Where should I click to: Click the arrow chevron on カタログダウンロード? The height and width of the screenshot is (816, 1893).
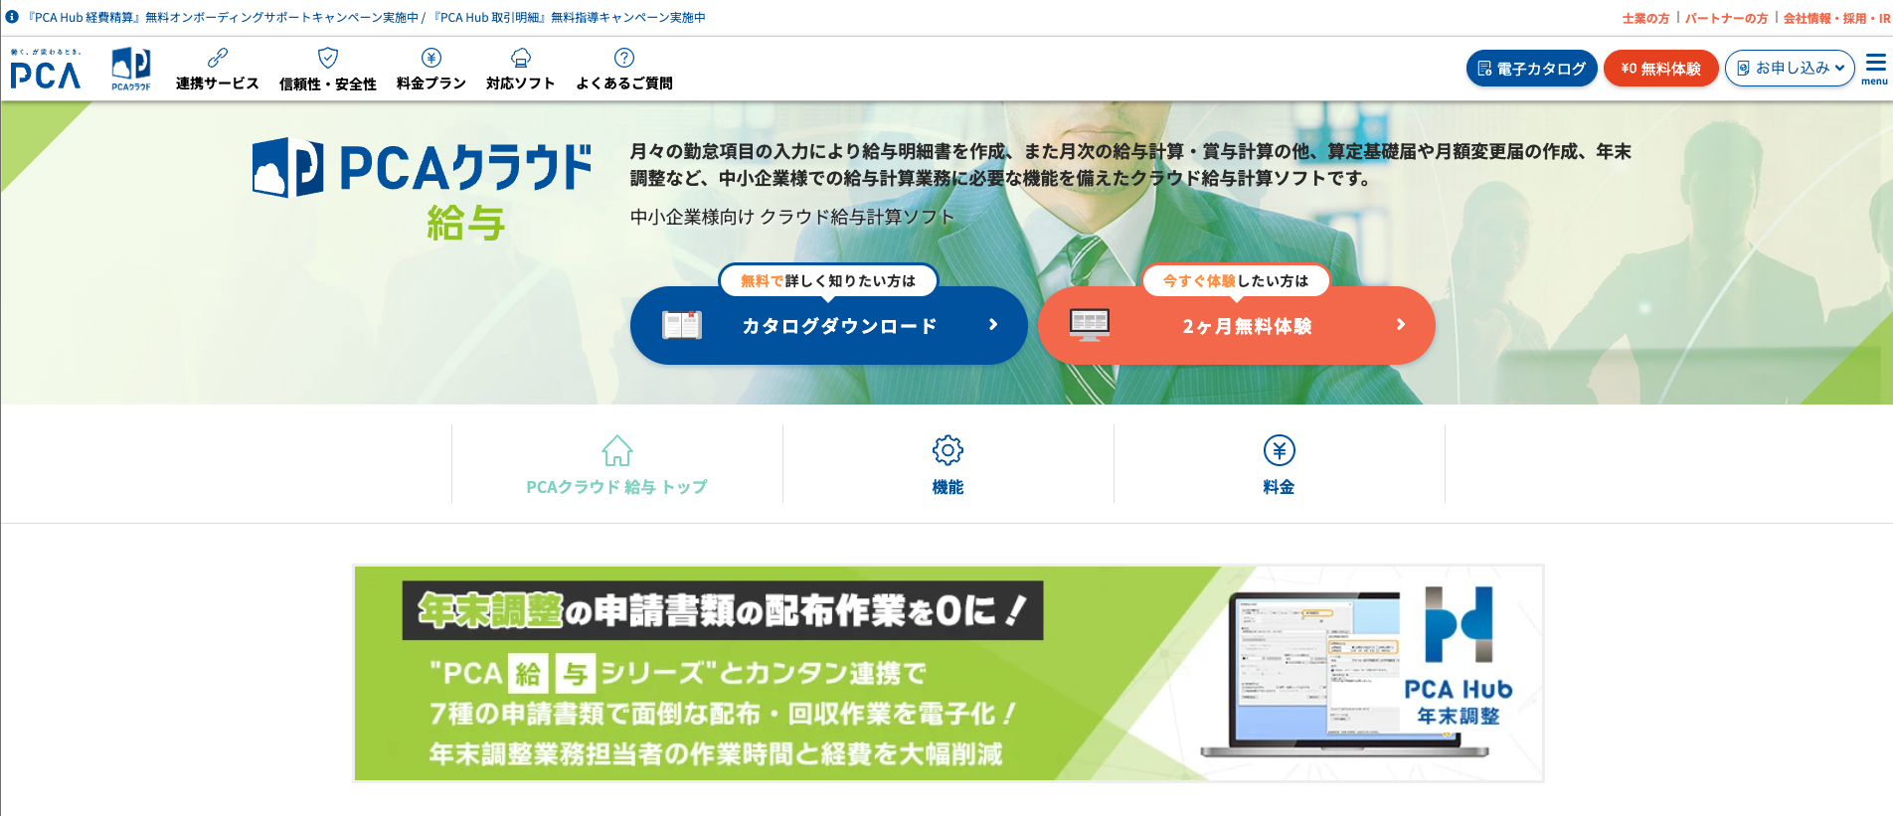click(x=993, y=325)
